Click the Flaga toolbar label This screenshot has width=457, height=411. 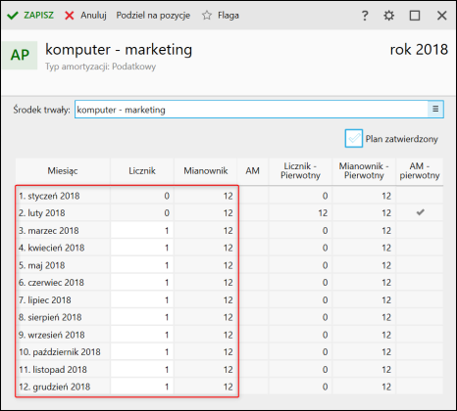[x=228, y=16]
